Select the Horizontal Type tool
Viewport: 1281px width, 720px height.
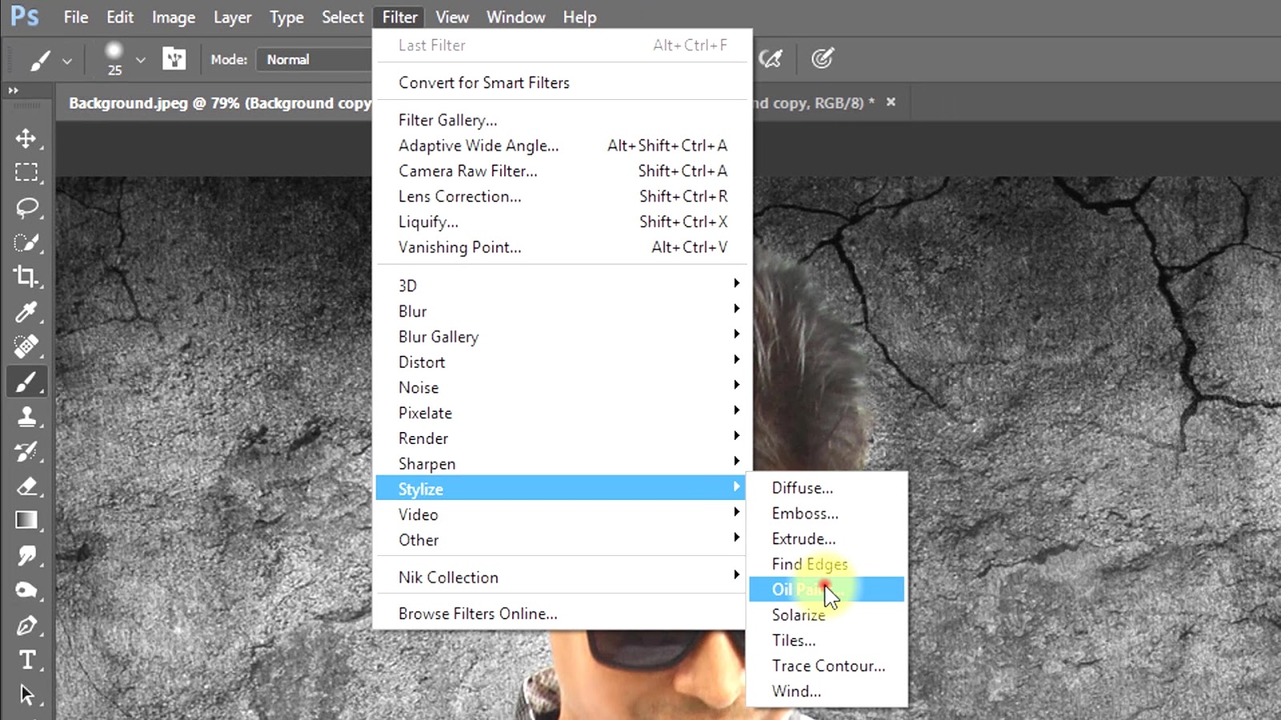[26, 660]
